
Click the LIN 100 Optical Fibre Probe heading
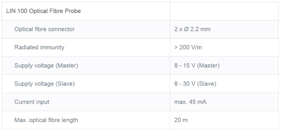pos(43,11)
